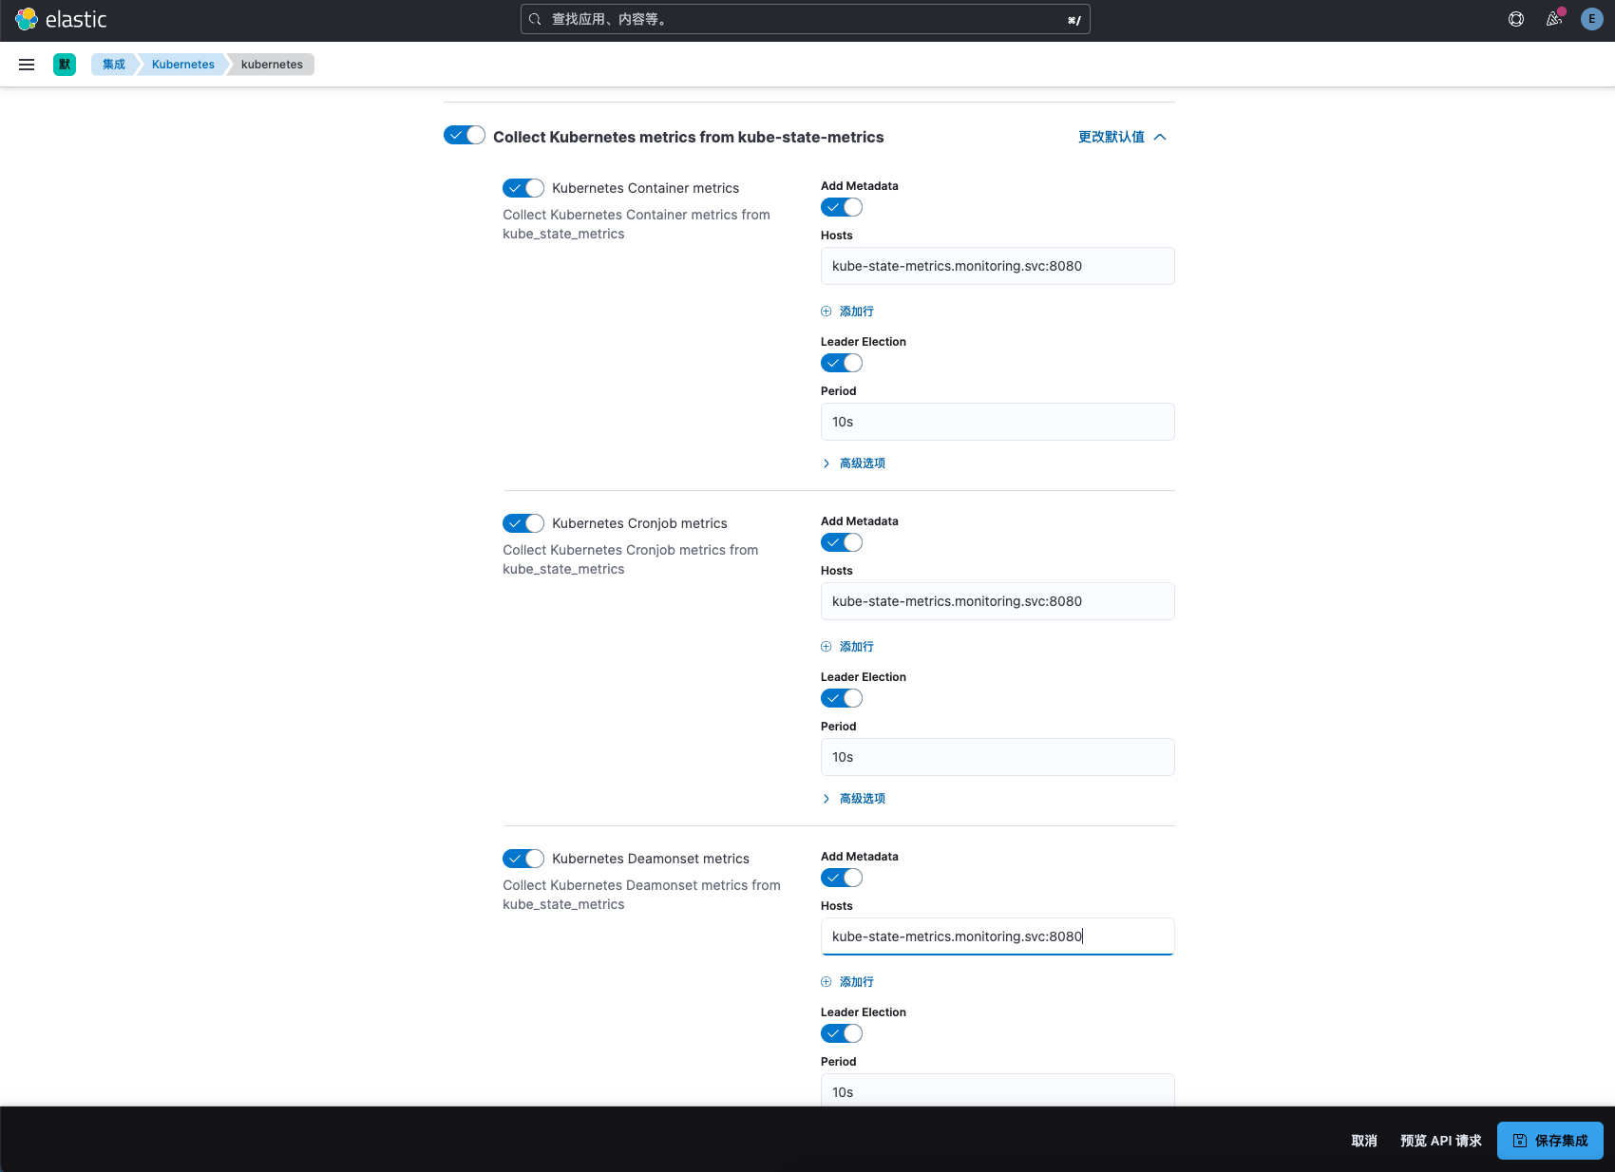Add a host row for Container metrics
The width and height of the screenshot is (1615, 1172).
coord(847,312)
